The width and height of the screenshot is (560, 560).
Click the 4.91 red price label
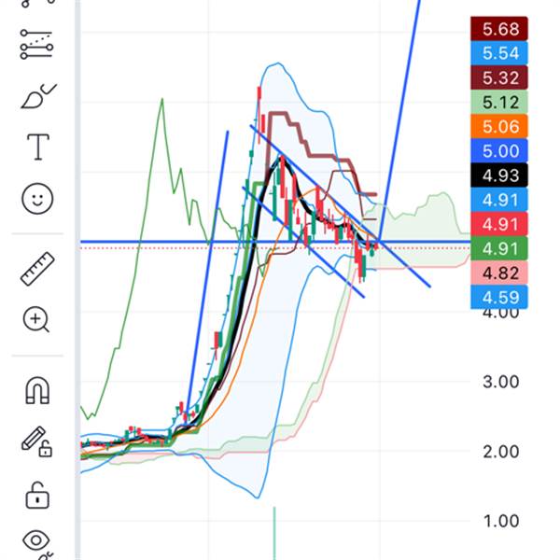coord(499,224)
